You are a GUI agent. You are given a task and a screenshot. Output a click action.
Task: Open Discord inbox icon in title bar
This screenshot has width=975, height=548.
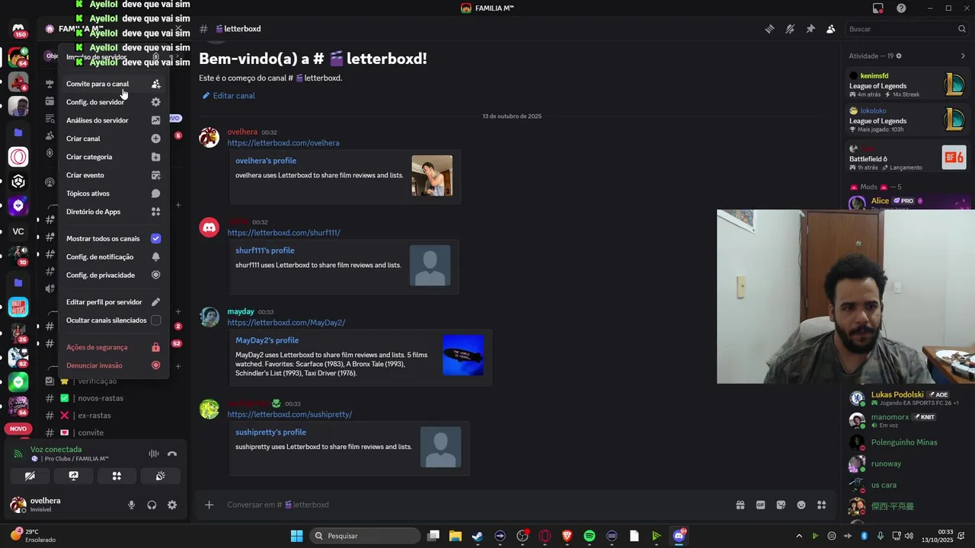[878, 8]
